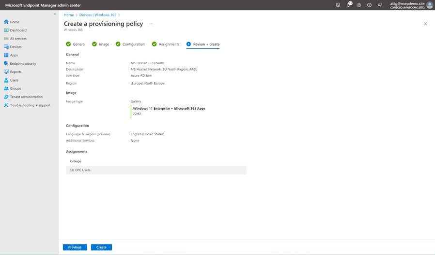Click the Azure AD Join value
The image size is (435, 255).
tap(141, 75)
